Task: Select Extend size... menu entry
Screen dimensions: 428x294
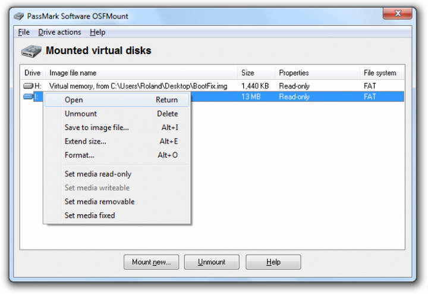Action: point(117,141)
